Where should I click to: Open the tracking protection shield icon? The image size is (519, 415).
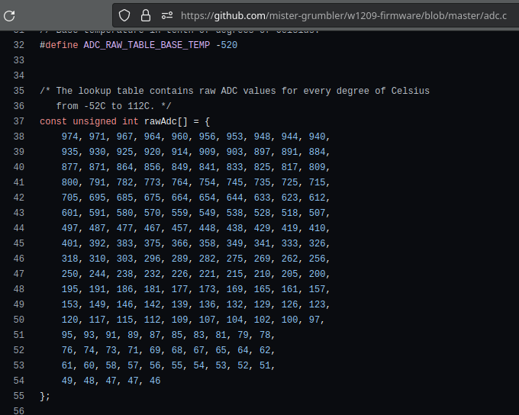124,15
